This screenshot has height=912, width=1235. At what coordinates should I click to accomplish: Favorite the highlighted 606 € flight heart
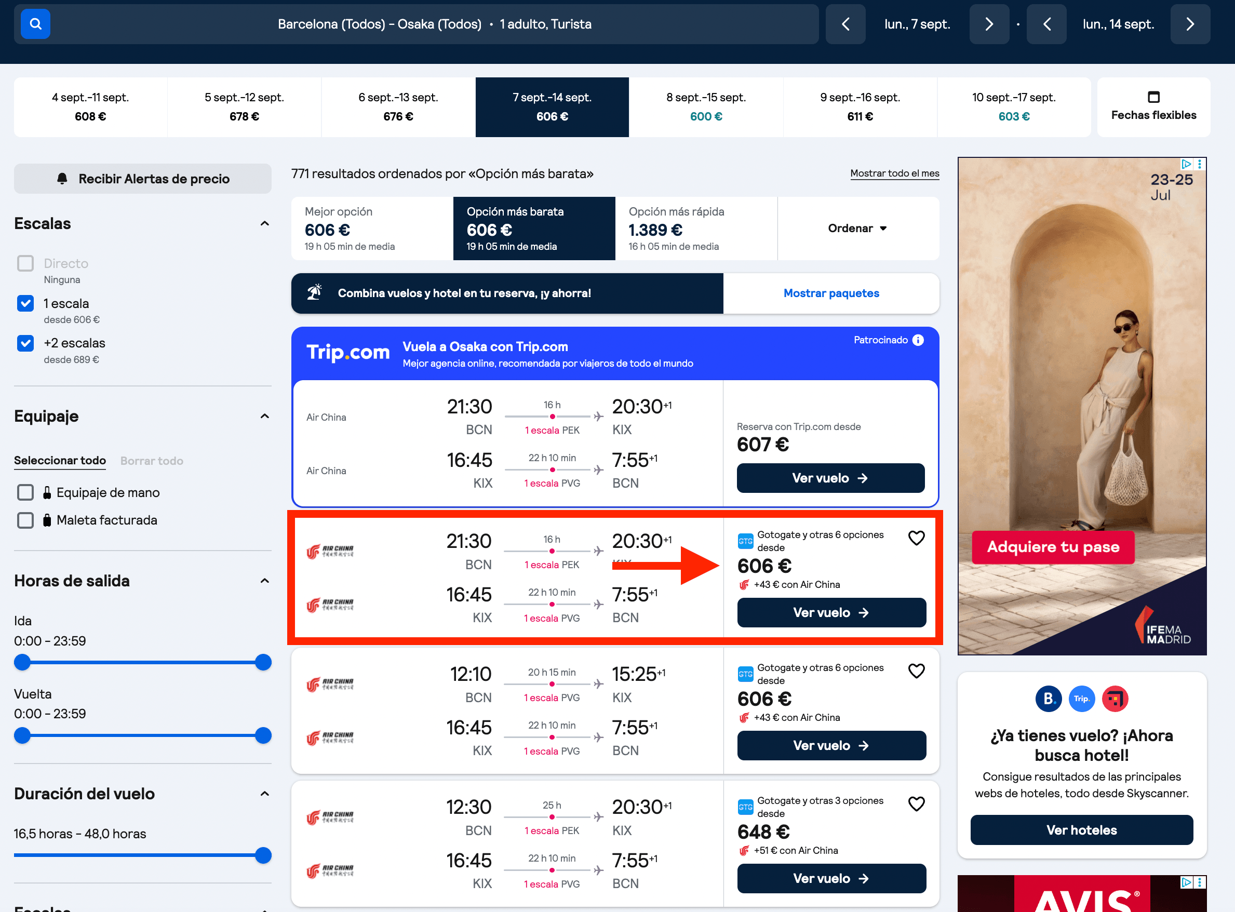(x=916, y=538)
